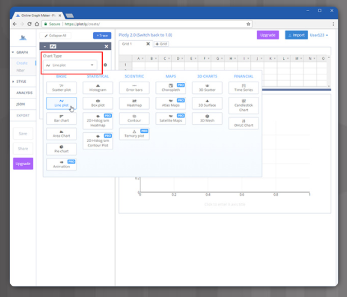Bookmark page with star icon

tap(249, 24)
